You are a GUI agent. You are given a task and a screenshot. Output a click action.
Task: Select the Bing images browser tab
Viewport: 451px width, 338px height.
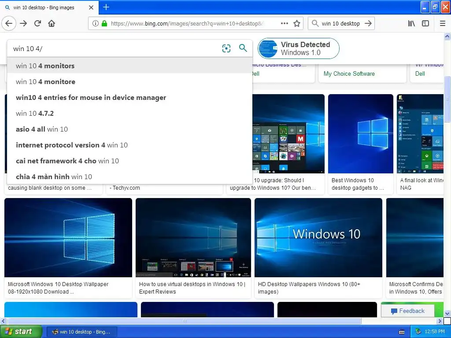(x=49, y=7)
